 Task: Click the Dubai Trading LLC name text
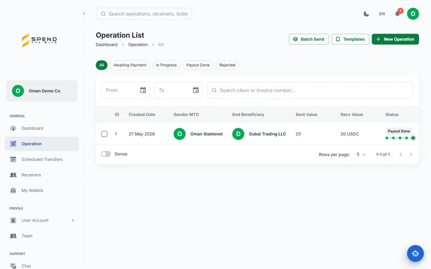(x=267, y=134)
